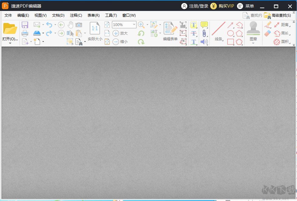Open the 注释(C) comments menu

click(x=76, y=15)
